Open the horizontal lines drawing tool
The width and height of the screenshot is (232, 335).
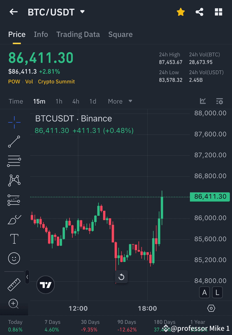coord(14,161)
